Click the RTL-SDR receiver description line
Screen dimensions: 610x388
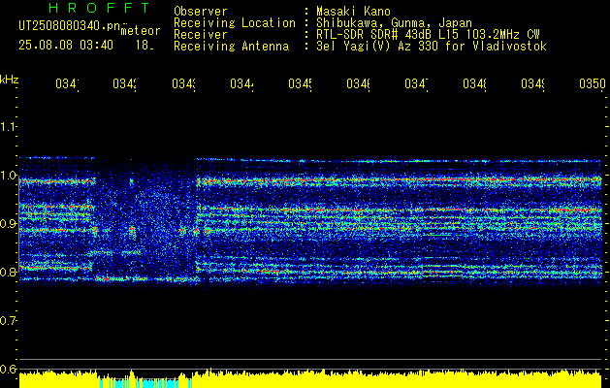pyautogui.click(x=428, y=35)
